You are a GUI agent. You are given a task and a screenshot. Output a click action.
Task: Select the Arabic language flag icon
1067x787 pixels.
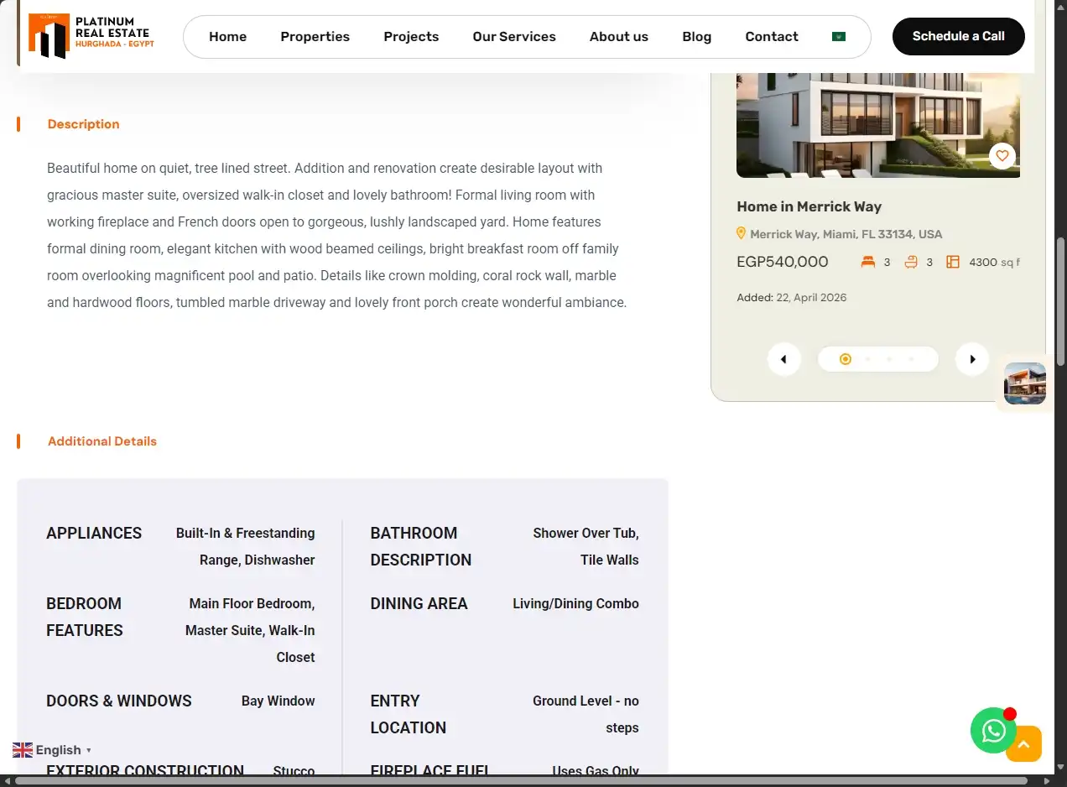(x=839, y=37)
